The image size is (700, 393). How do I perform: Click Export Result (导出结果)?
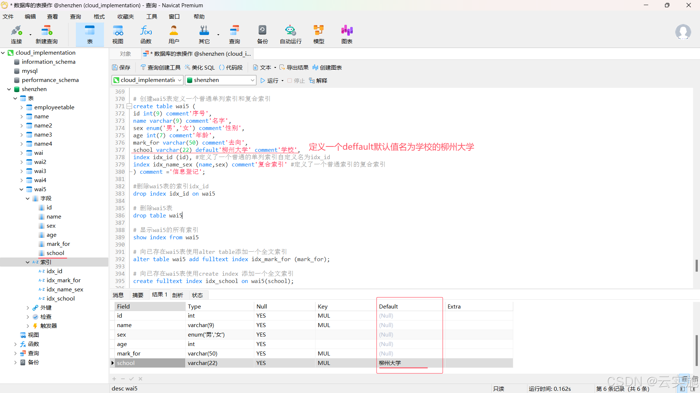294,67
